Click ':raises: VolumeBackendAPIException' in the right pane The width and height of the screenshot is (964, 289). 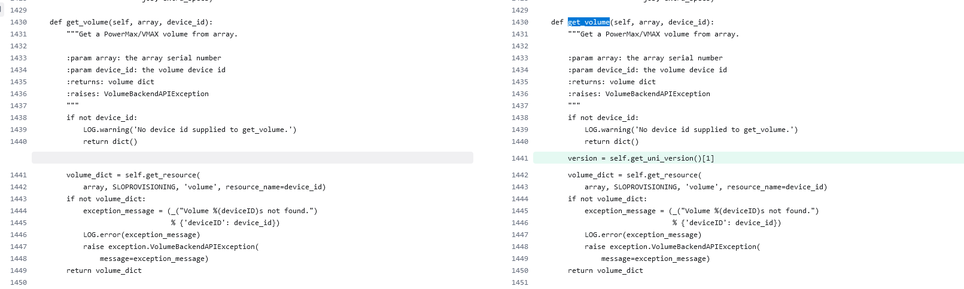(x=639, y=94)
